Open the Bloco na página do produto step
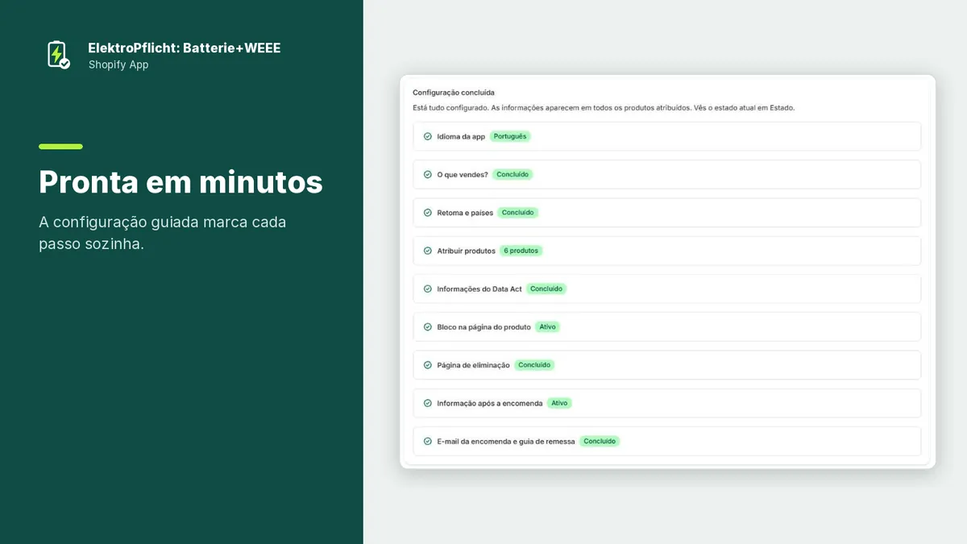This screenshot has height=544, width=967. pyautogui.click(x=666, y=327)
